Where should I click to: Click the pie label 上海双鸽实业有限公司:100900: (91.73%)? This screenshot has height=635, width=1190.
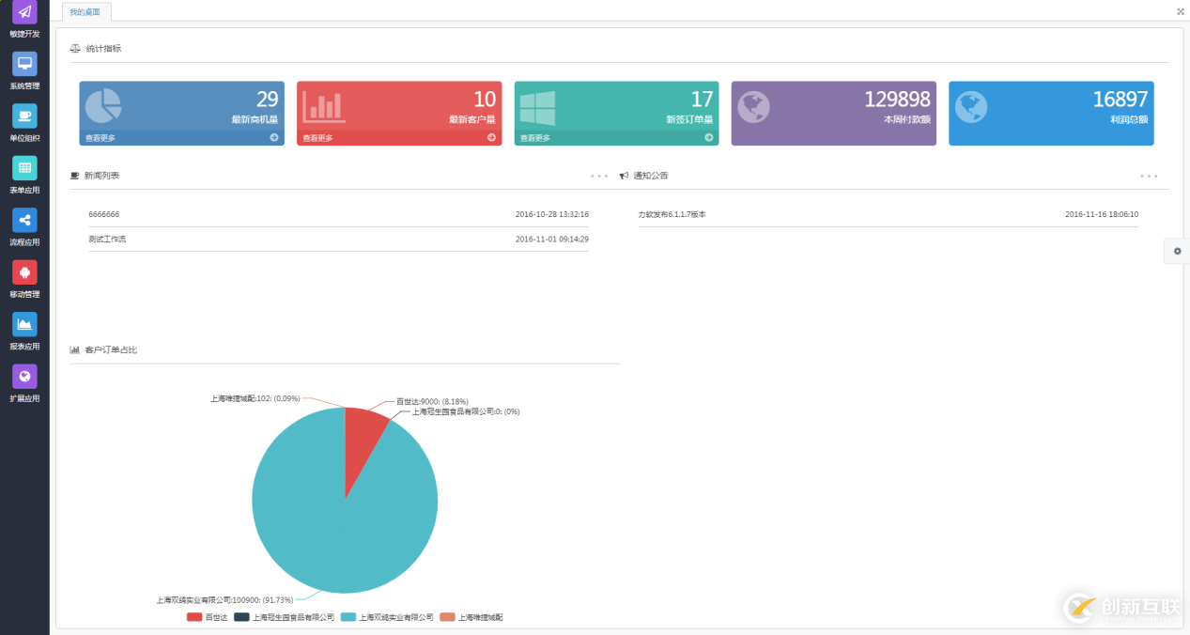coord(224,599)
